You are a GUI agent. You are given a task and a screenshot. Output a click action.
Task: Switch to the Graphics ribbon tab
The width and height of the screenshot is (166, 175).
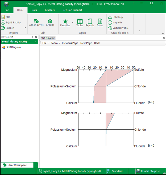(49, 10)
